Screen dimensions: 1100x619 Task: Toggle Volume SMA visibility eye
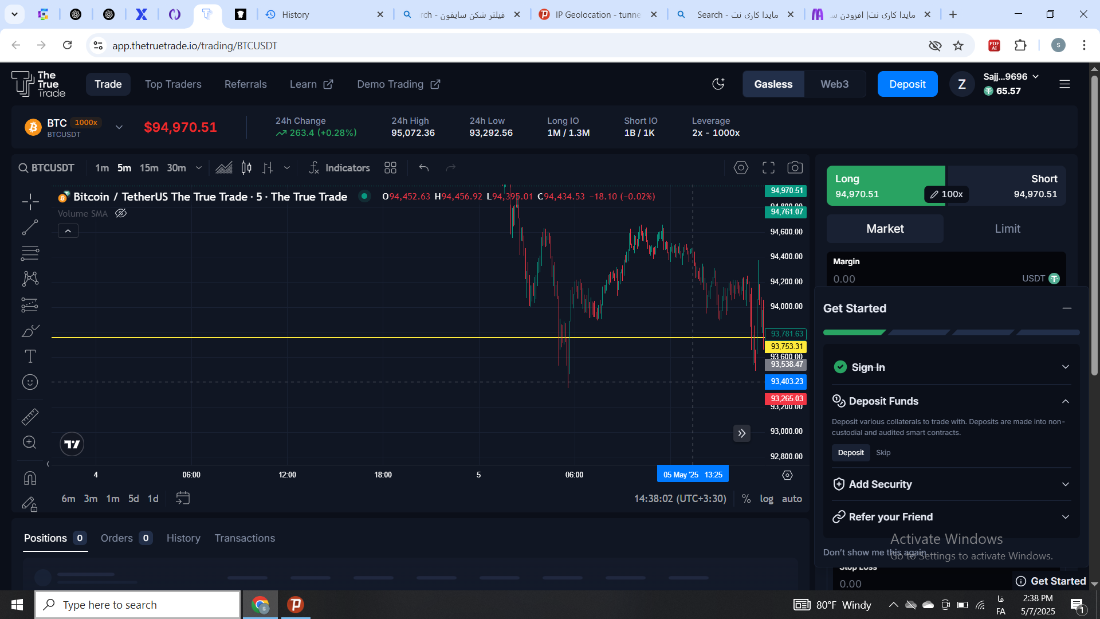(120, 213)
